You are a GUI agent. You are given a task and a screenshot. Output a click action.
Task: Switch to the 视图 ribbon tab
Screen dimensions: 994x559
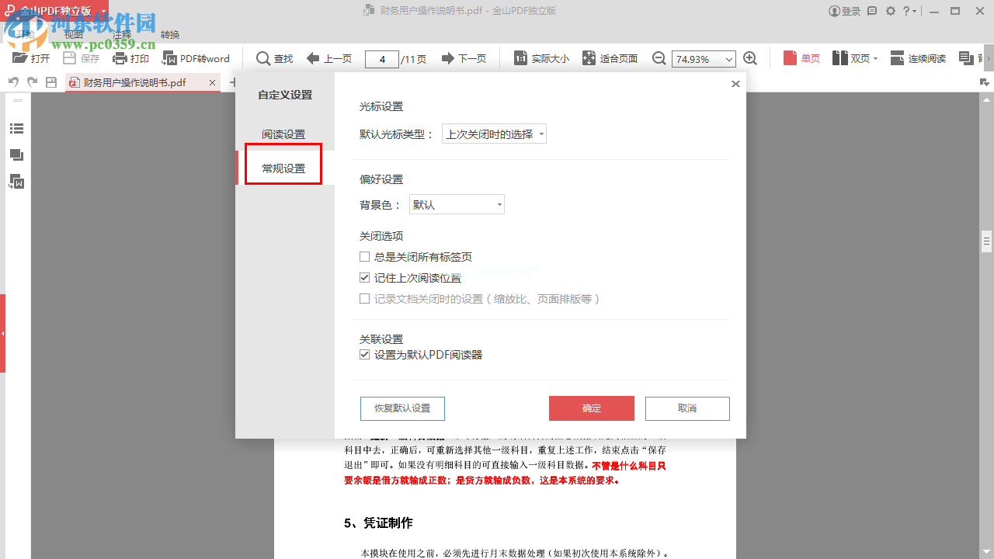(x=74, y=34)
